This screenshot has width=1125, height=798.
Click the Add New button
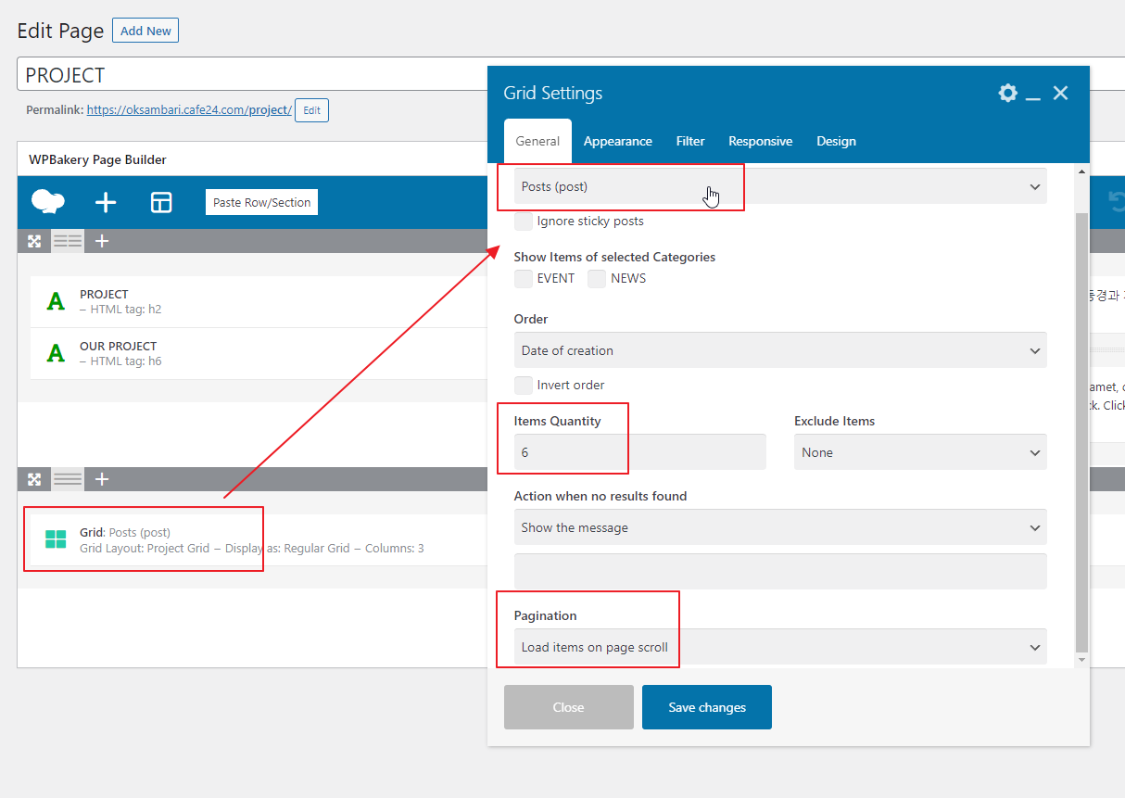[x=145, y=31]
